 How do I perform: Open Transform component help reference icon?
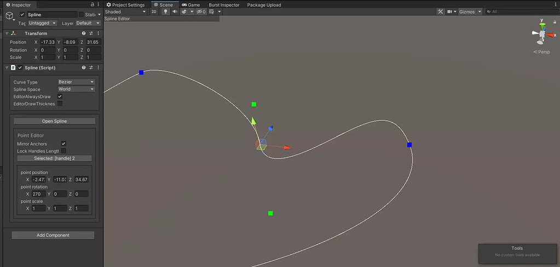84,33
